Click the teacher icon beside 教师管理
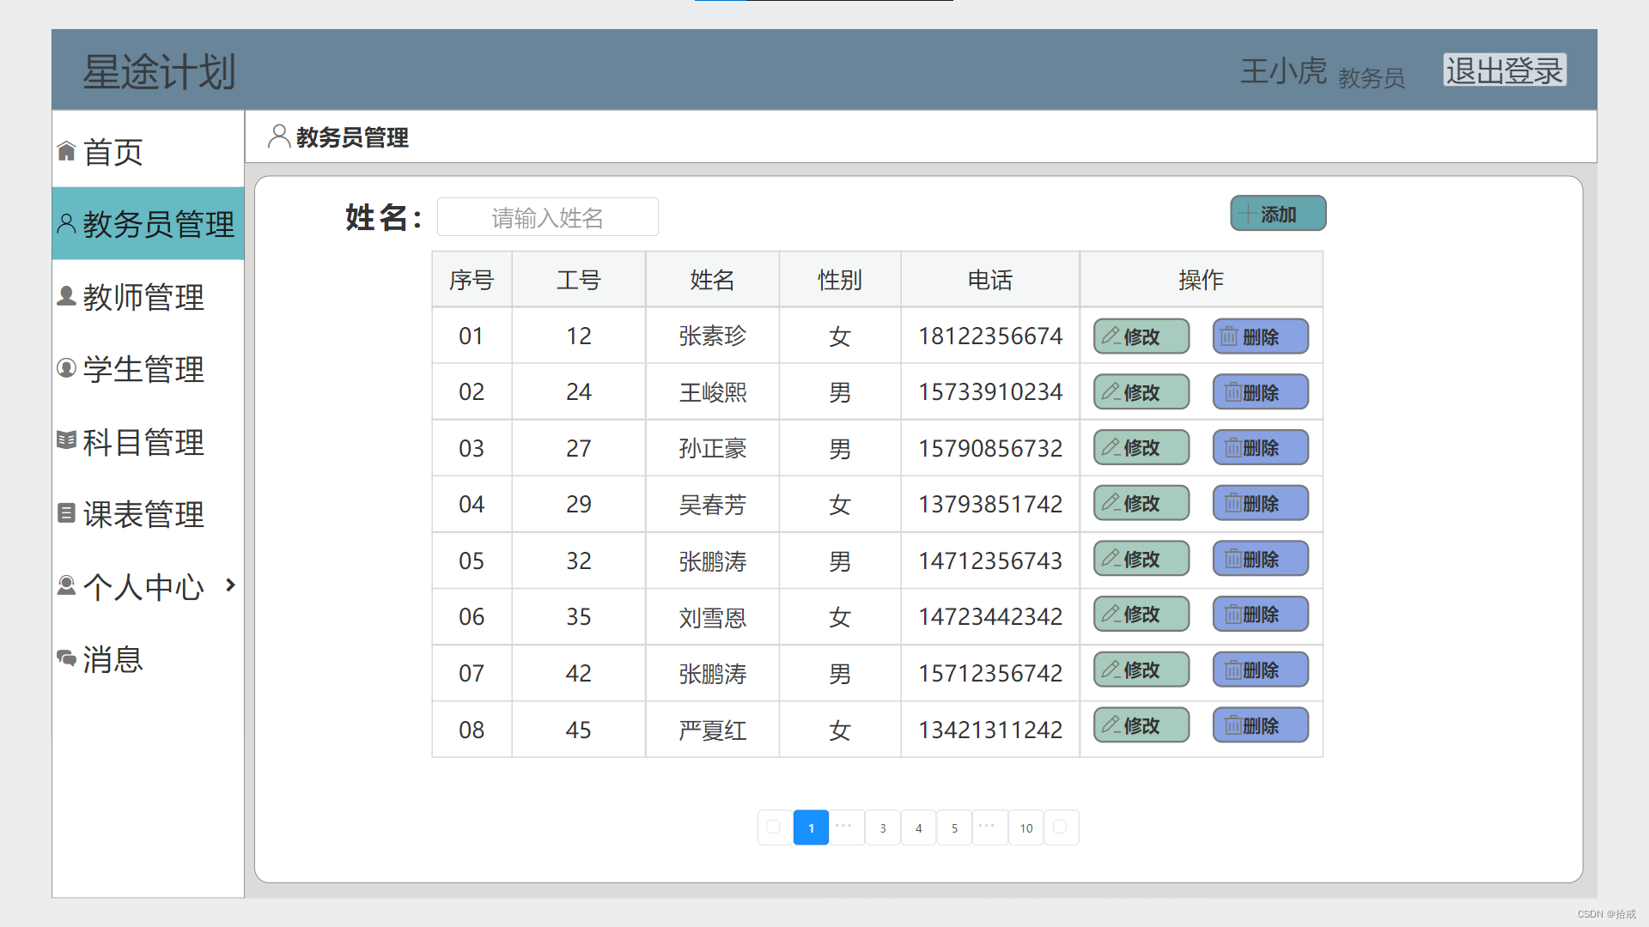1649x927 pixels. click(66, 296)
